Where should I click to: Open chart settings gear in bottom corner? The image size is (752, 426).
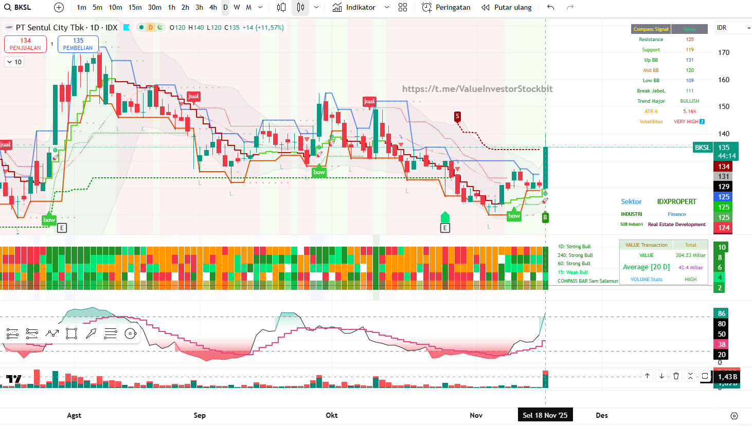coord(734,416)
